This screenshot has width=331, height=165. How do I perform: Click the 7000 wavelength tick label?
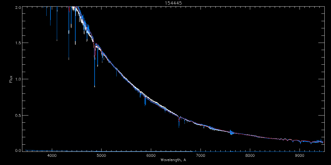point(201,155)
